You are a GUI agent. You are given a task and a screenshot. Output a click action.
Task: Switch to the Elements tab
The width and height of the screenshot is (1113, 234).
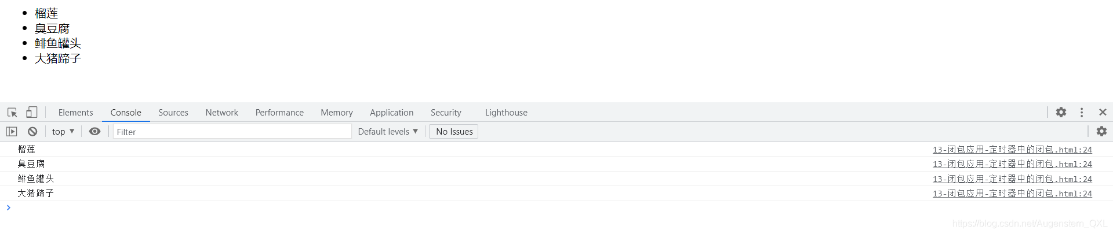tap(75, 113)
